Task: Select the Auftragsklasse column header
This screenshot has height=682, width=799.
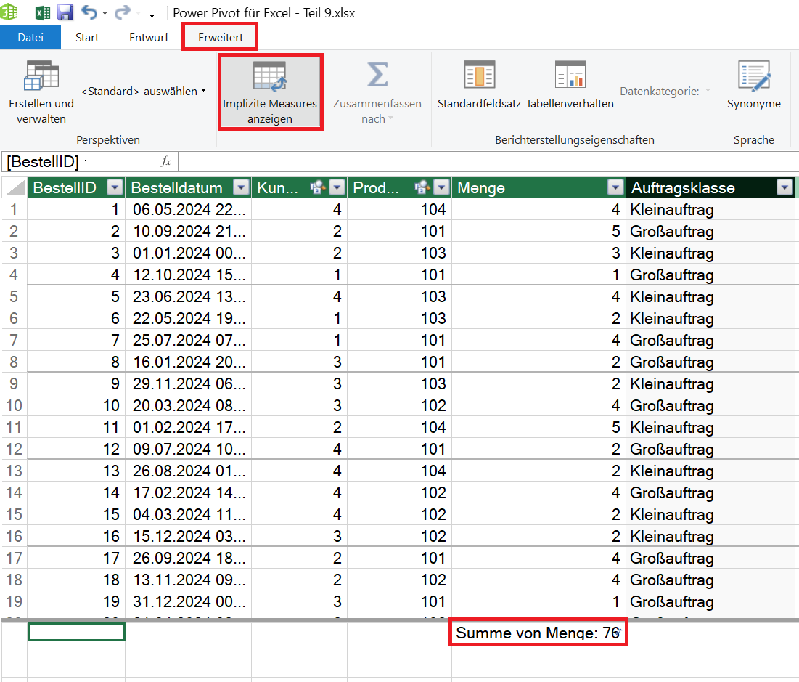Action: [683, 187]
